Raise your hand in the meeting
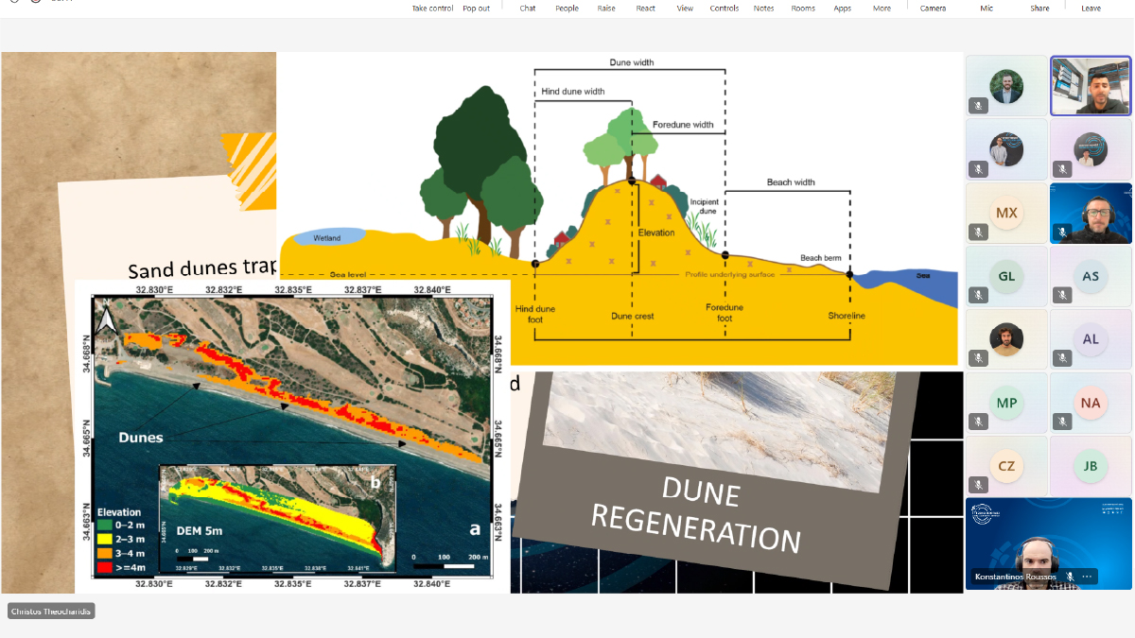Viewport: 1135px width, 638px height. (x=606, y=8)
